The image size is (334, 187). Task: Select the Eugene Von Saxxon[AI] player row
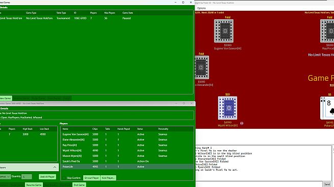point(127,134)
